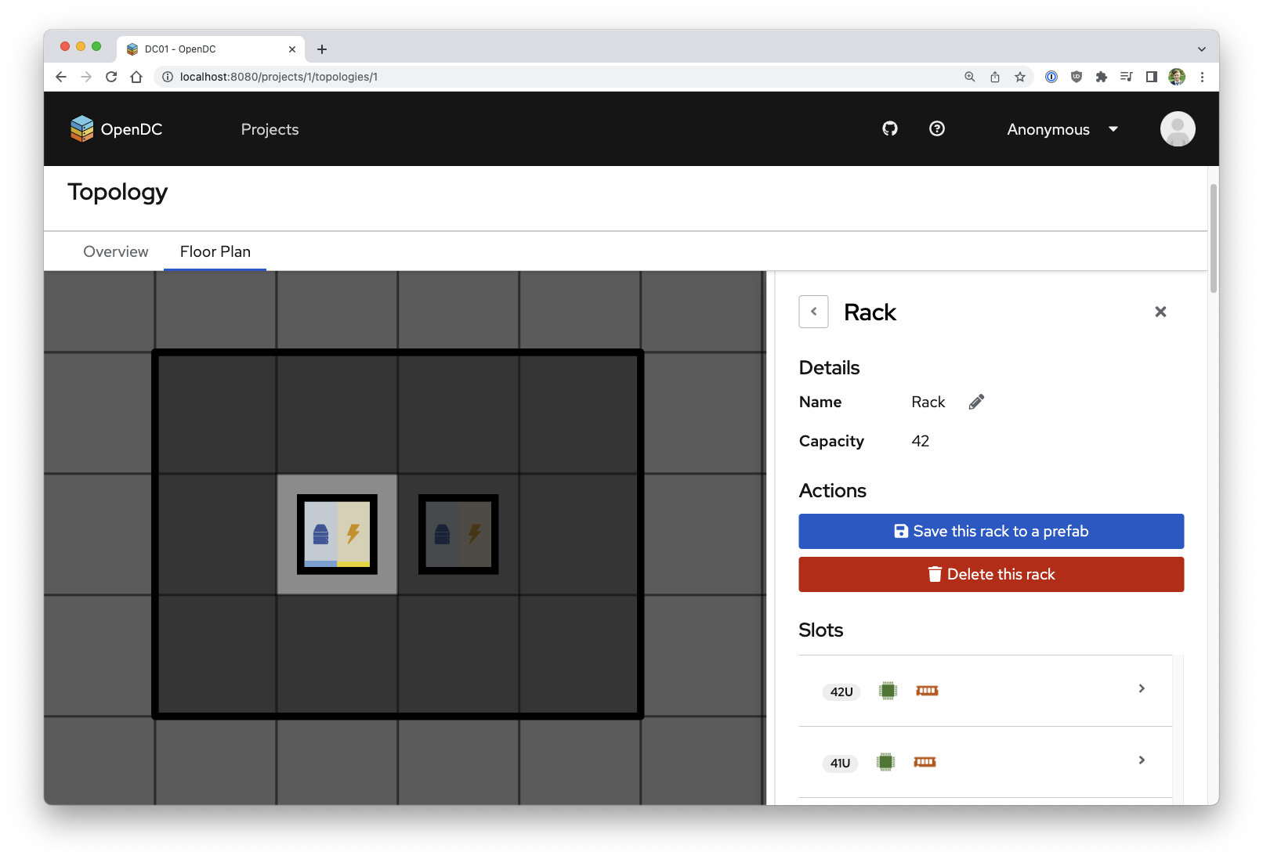This screenshot has height=863, width=1263.
Task: Expand the 42U slot details chevron
Action: (x=1141, y=689)
